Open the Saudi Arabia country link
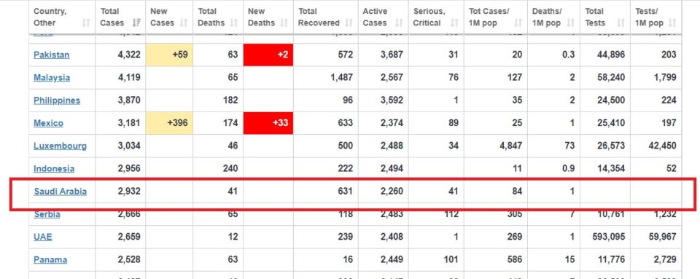Screen dimensions: 700x279 click(x=61, y=192)
